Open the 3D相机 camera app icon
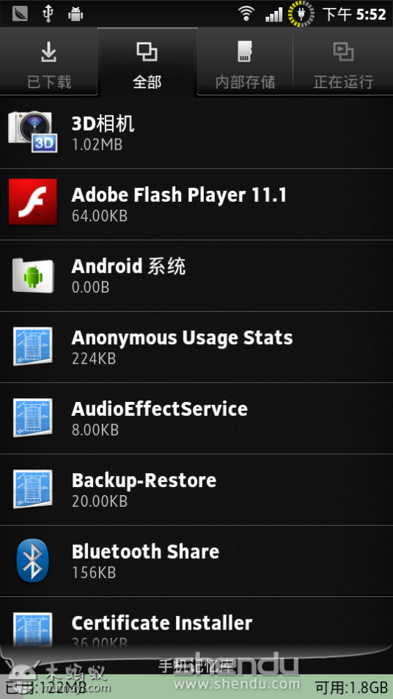 pos(32,132)
